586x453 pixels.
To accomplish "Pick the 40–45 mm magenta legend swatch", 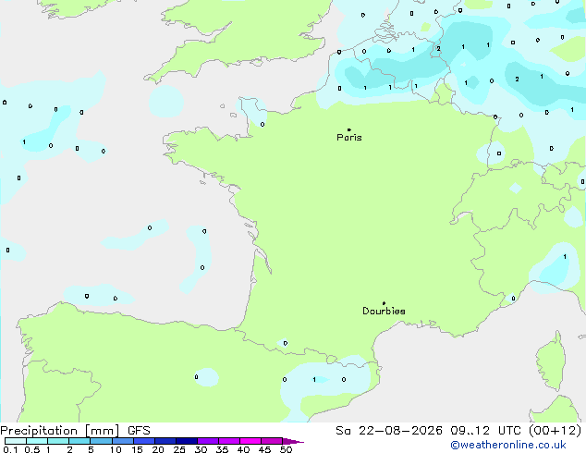I will pos(250,441).
